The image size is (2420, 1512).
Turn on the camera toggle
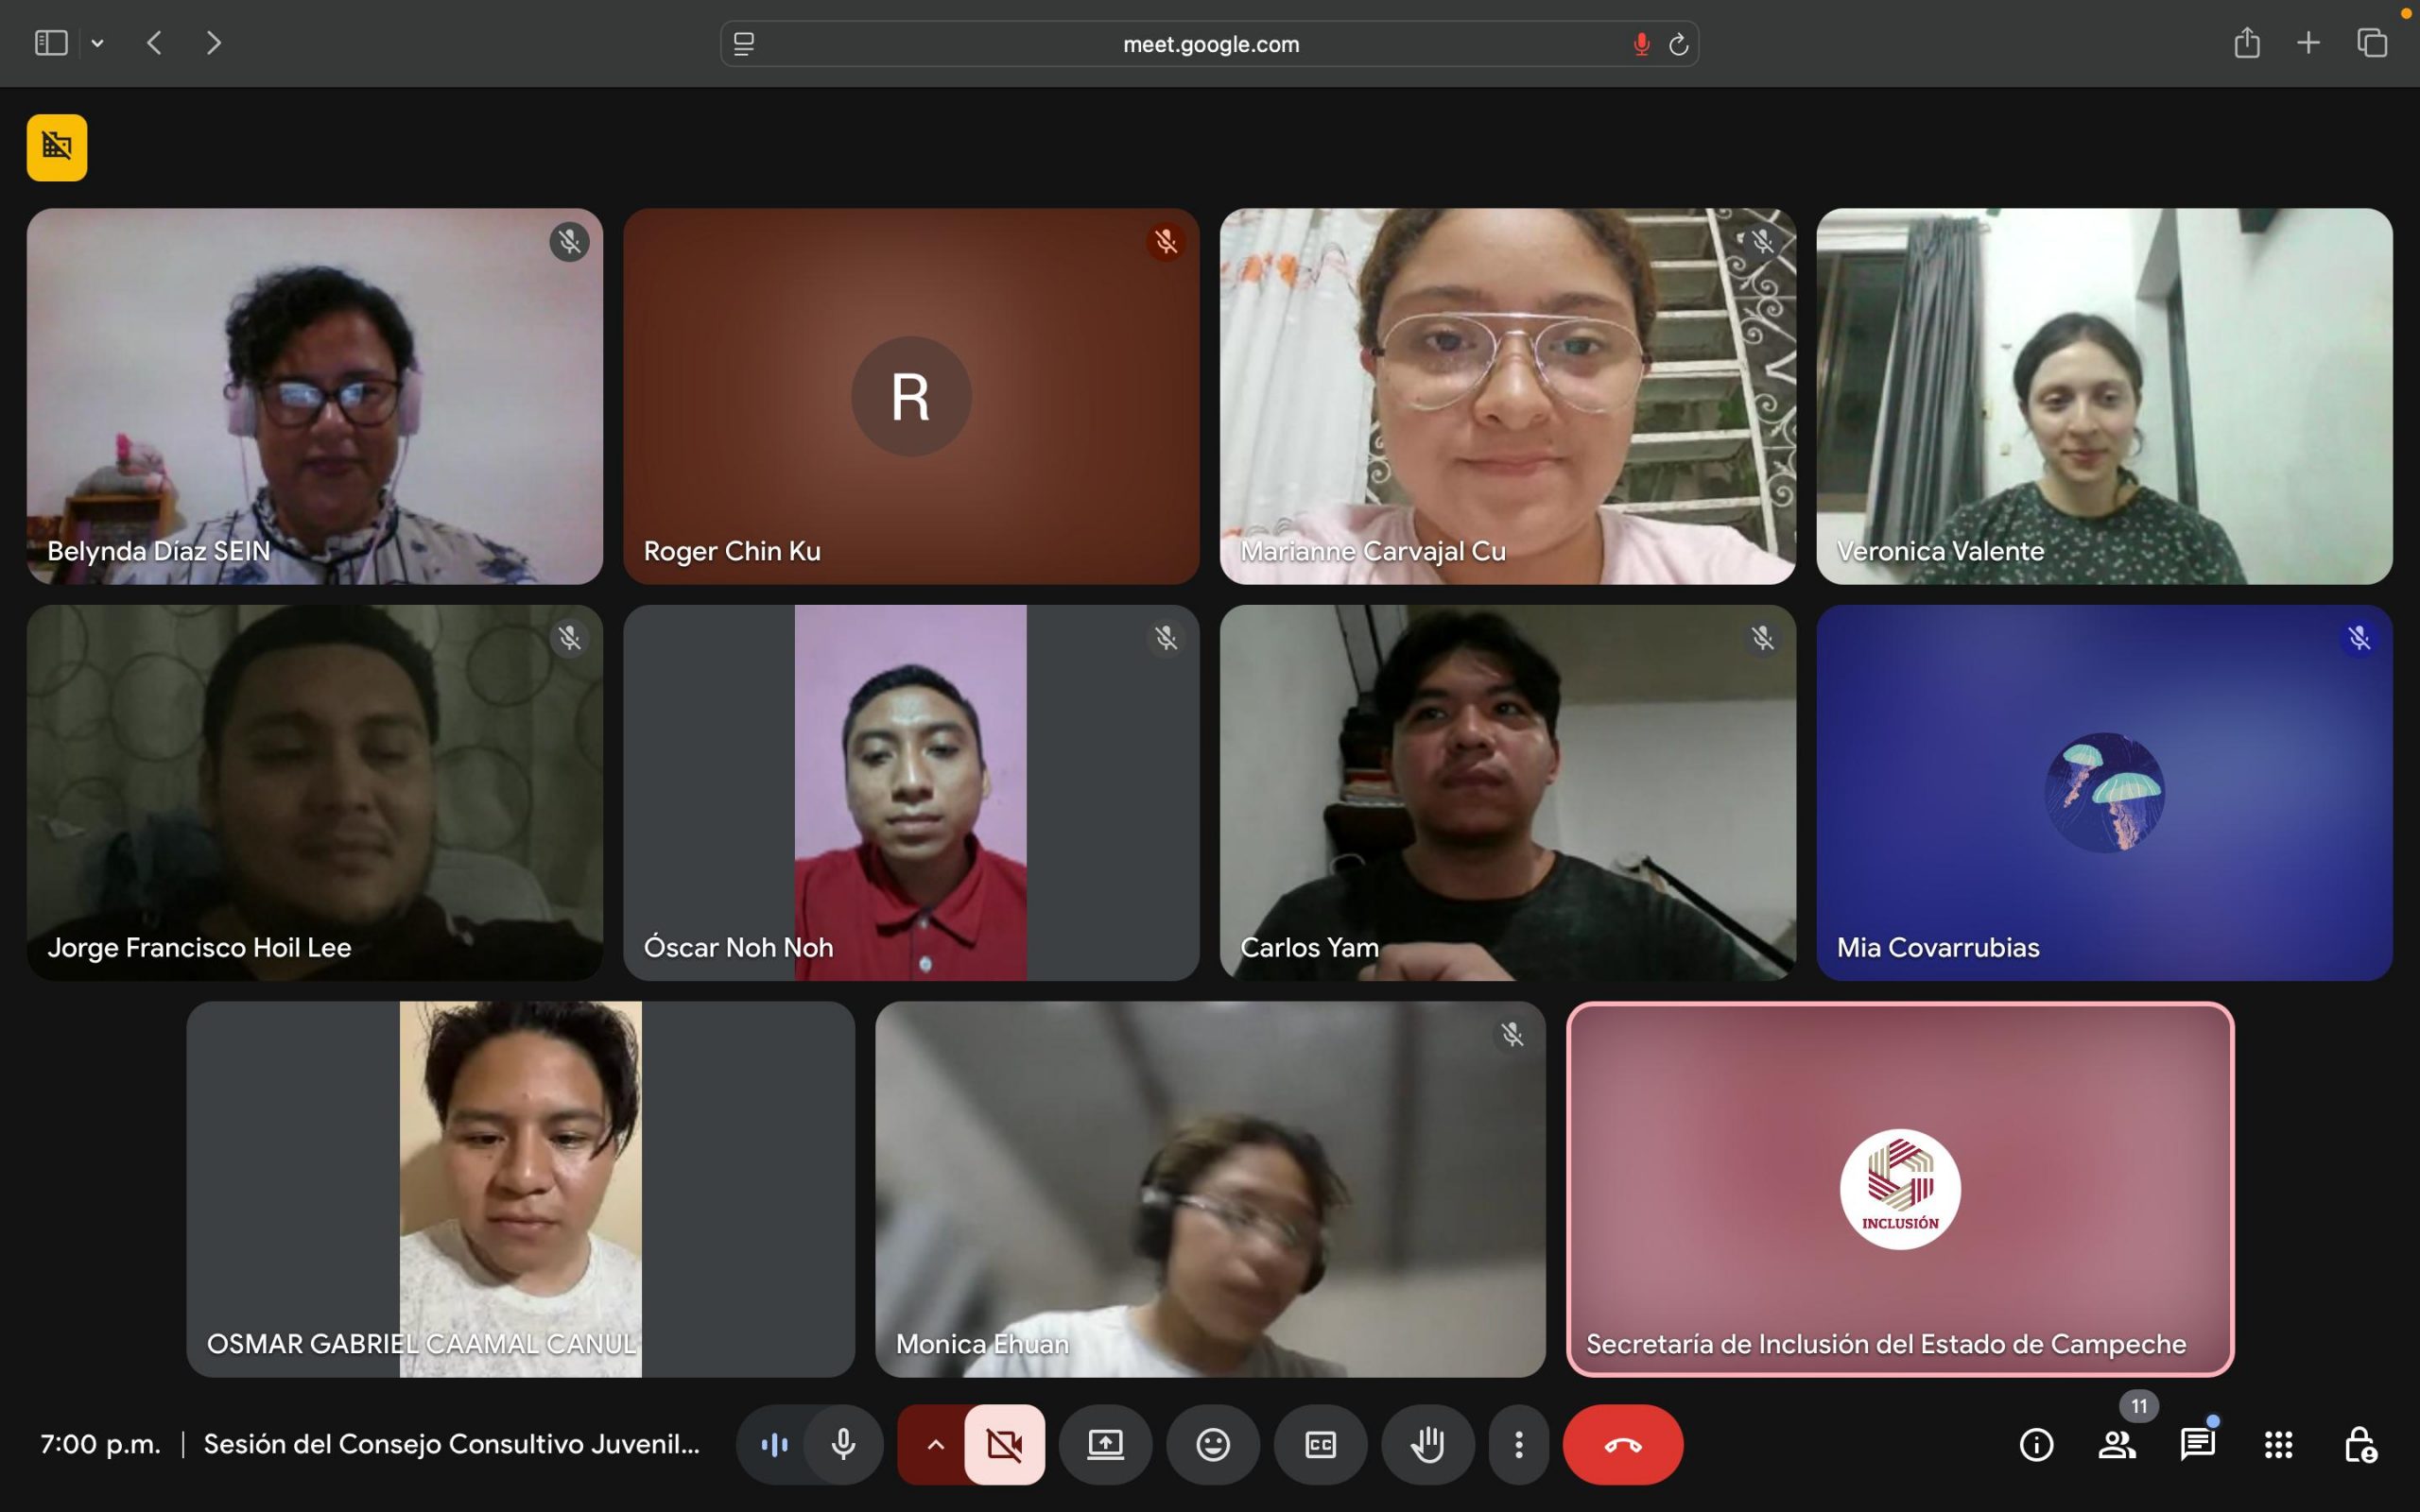(1004, 1444)
